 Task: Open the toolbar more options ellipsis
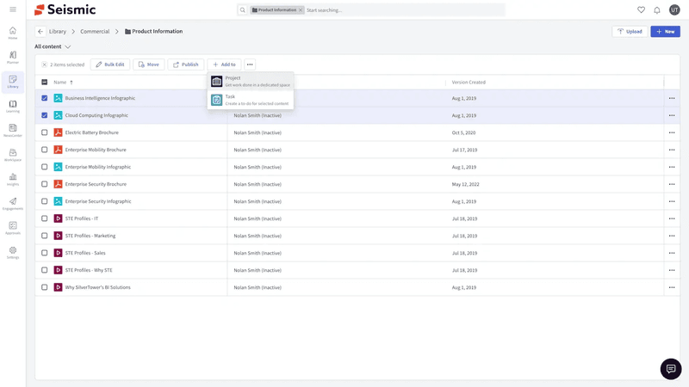(250, 64)
